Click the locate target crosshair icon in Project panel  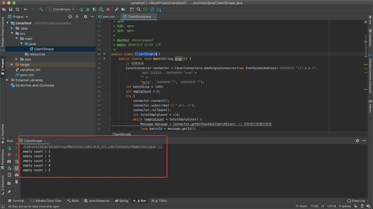[70, 17]
